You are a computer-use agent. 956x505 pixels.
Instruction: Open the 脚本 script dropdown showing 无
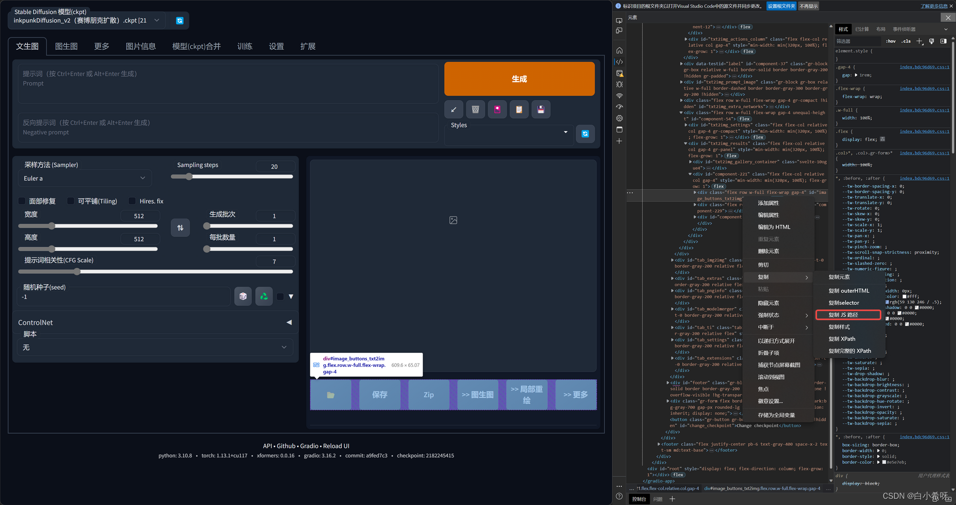[x=155, y=347]
